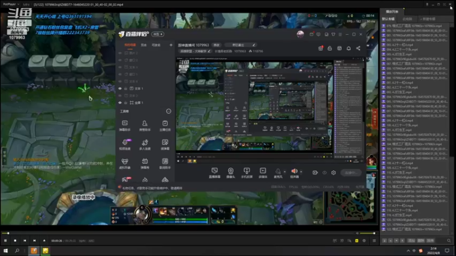456x256 pixels.
Task: Hide the 文本 1 source
Action: coord(120,89)
